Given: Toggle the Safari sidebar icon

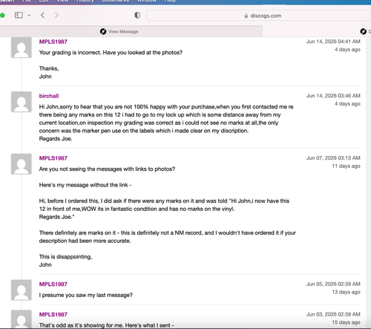Looking at the screenshot, I should coord(19,16).
